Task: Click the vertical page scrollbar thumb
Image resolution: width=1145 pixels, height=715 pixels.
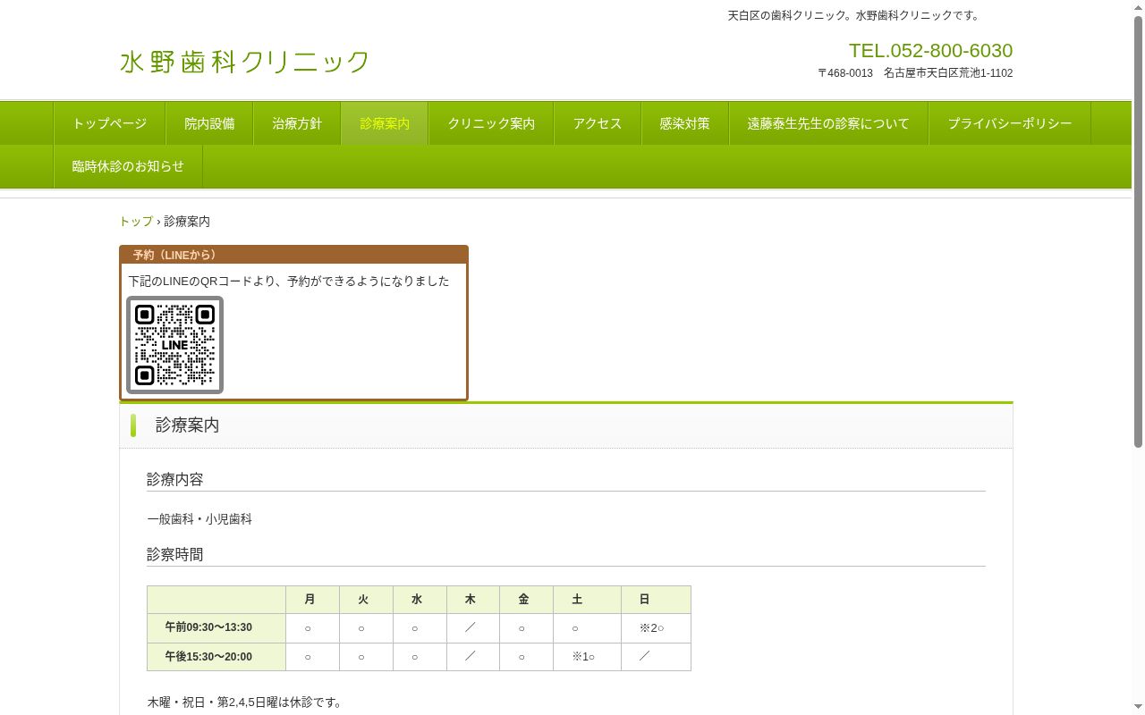Action: (1138, 232)
